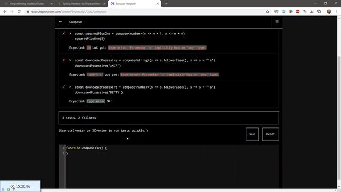Click the gray bar-chart extension icon
Image resolution: width=341 pixels, height=192 pixels.
click(x=312, y=12)
